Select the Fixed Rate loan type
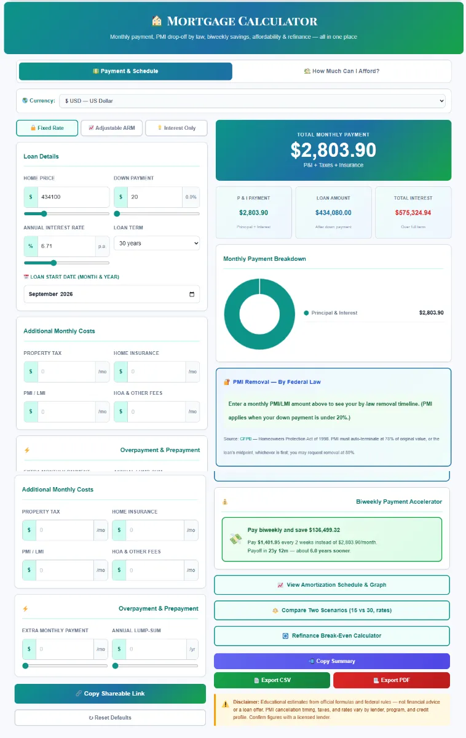This screenshot has height=738, width=466. point(47,128)
